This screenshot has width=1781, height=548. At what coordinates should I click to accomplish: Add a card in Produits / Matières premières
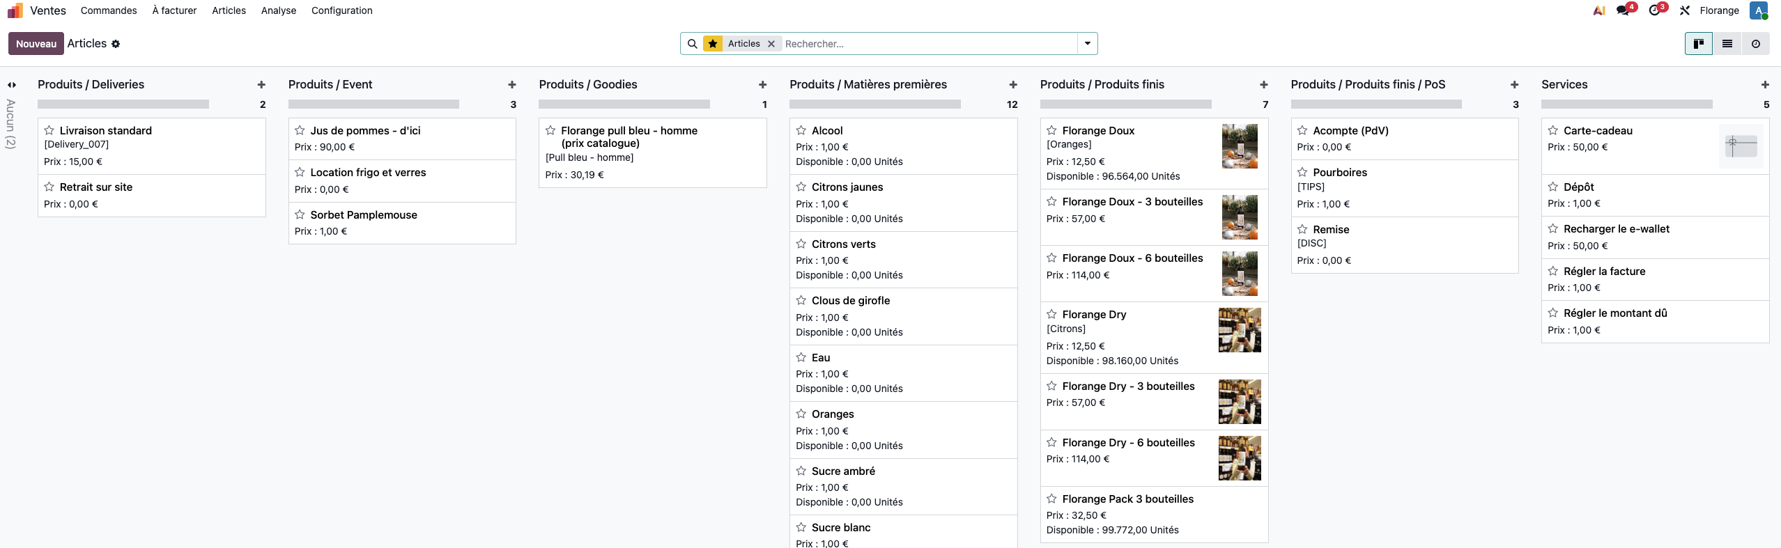(1013, 85)
